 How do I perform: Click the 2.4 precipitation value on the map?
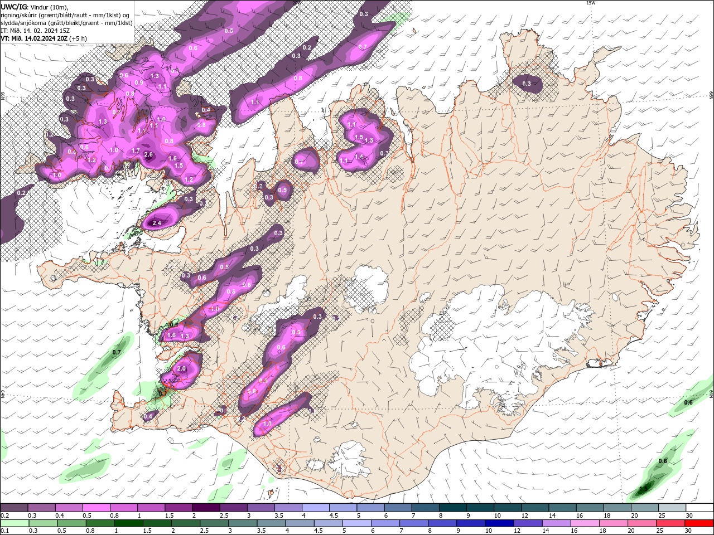point(157,223)
